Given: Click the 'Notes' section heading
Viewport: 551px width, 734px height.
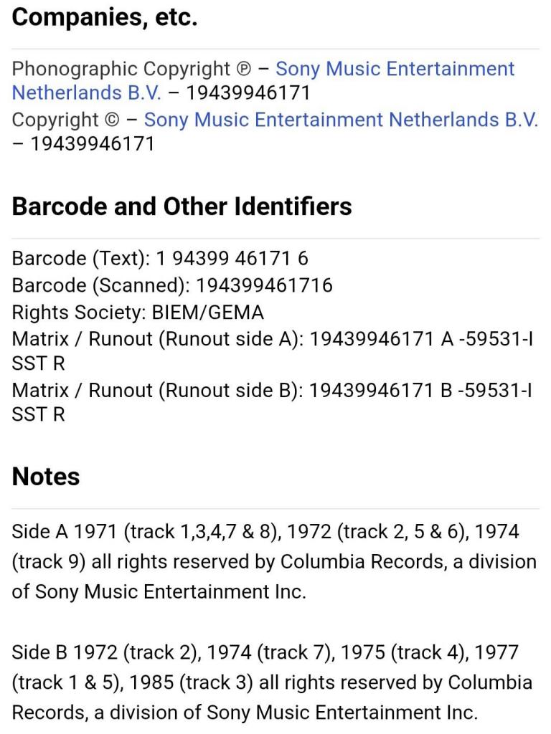Looking at the screenshot, I should pos(45,477).
